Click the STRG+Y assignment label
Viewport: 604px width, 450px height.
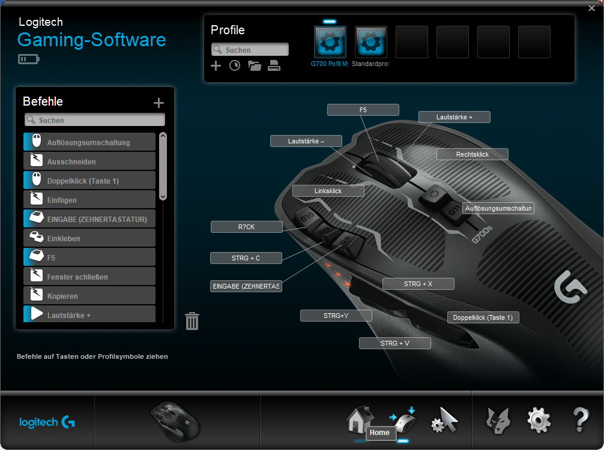(336, 316)
